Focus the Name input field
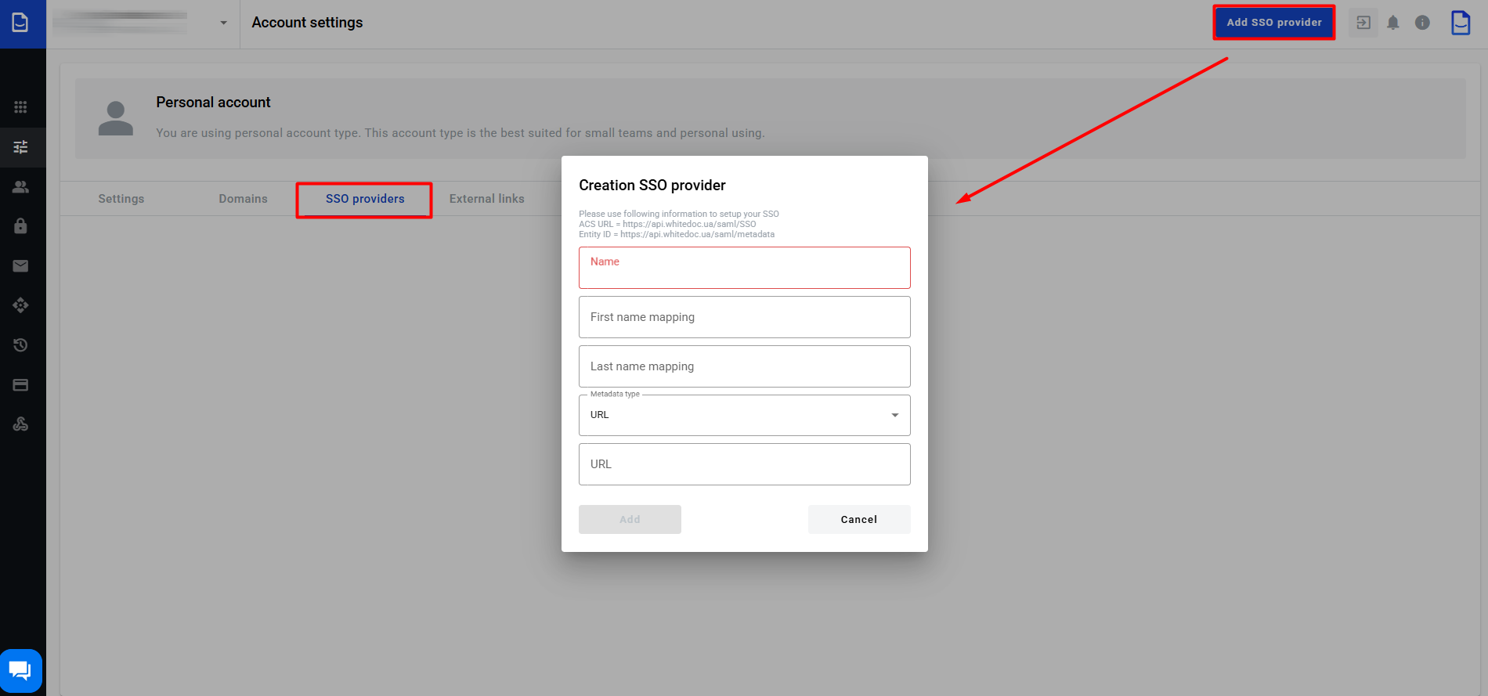The height and width of the screenshot is (696, 1488). 744,269
